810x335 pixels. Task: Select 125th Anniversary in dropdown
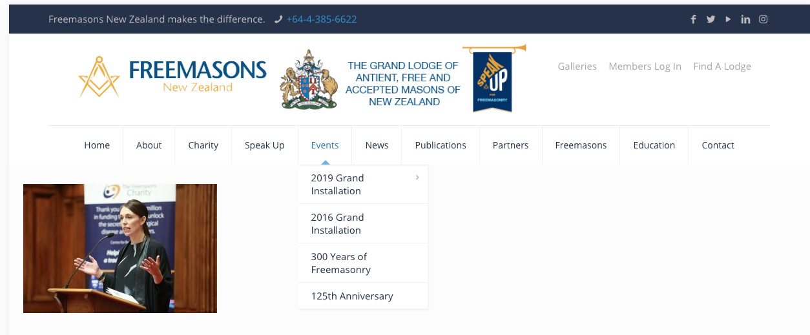(x=362, y=296)
